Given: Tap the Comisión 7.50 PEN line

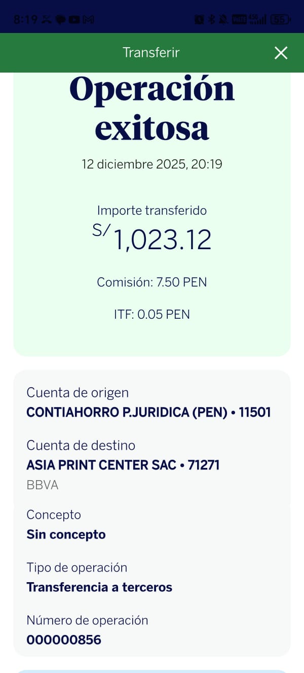Looking at the screenshot, I should (152, 282).
